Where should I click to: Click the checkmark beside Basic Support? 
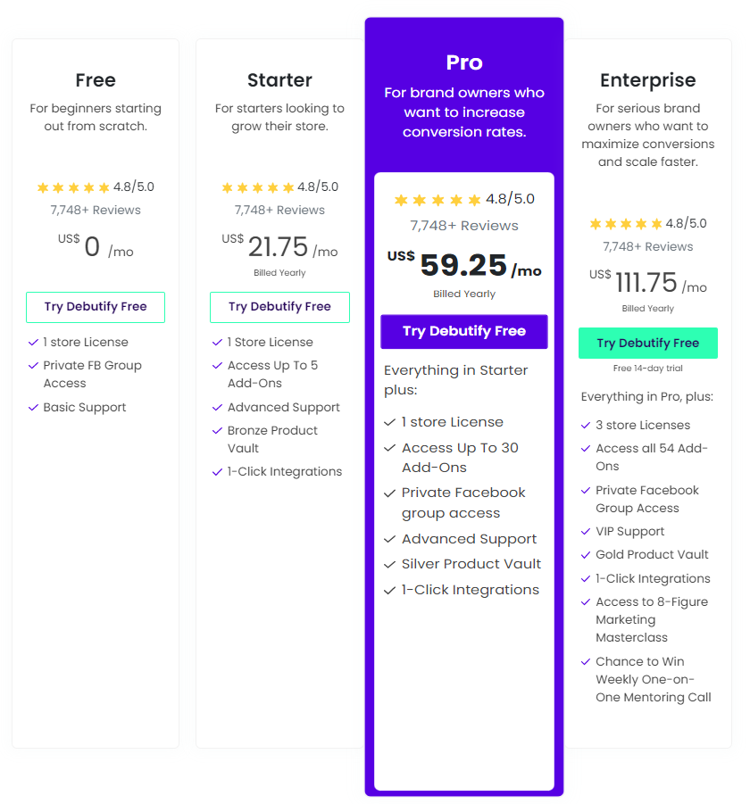point(31,407)
